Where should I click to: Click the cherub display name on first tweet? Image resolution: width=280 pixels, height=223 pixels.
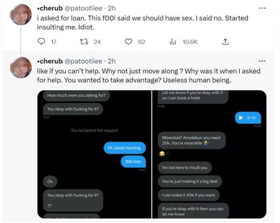[x=50, y=8]
